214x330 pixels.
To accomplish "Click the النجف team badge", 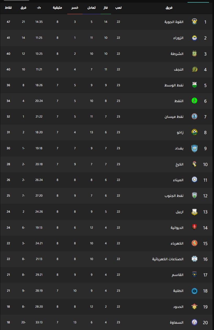I will tap(194, 69).
